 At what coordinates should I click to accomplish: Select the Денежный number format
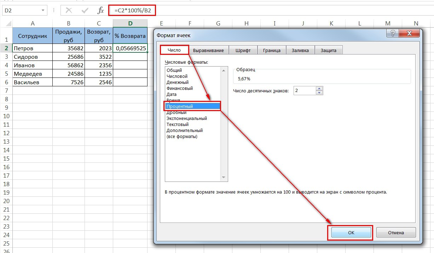(x=178, y=82)
